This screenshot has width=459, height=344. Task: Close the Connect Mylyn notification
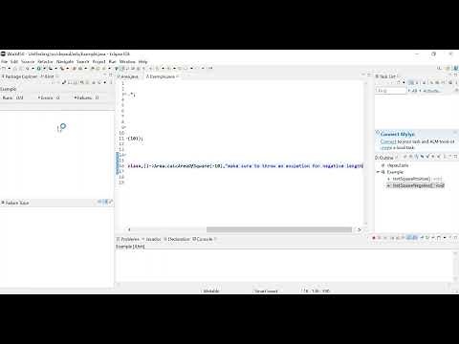point(455,133)
